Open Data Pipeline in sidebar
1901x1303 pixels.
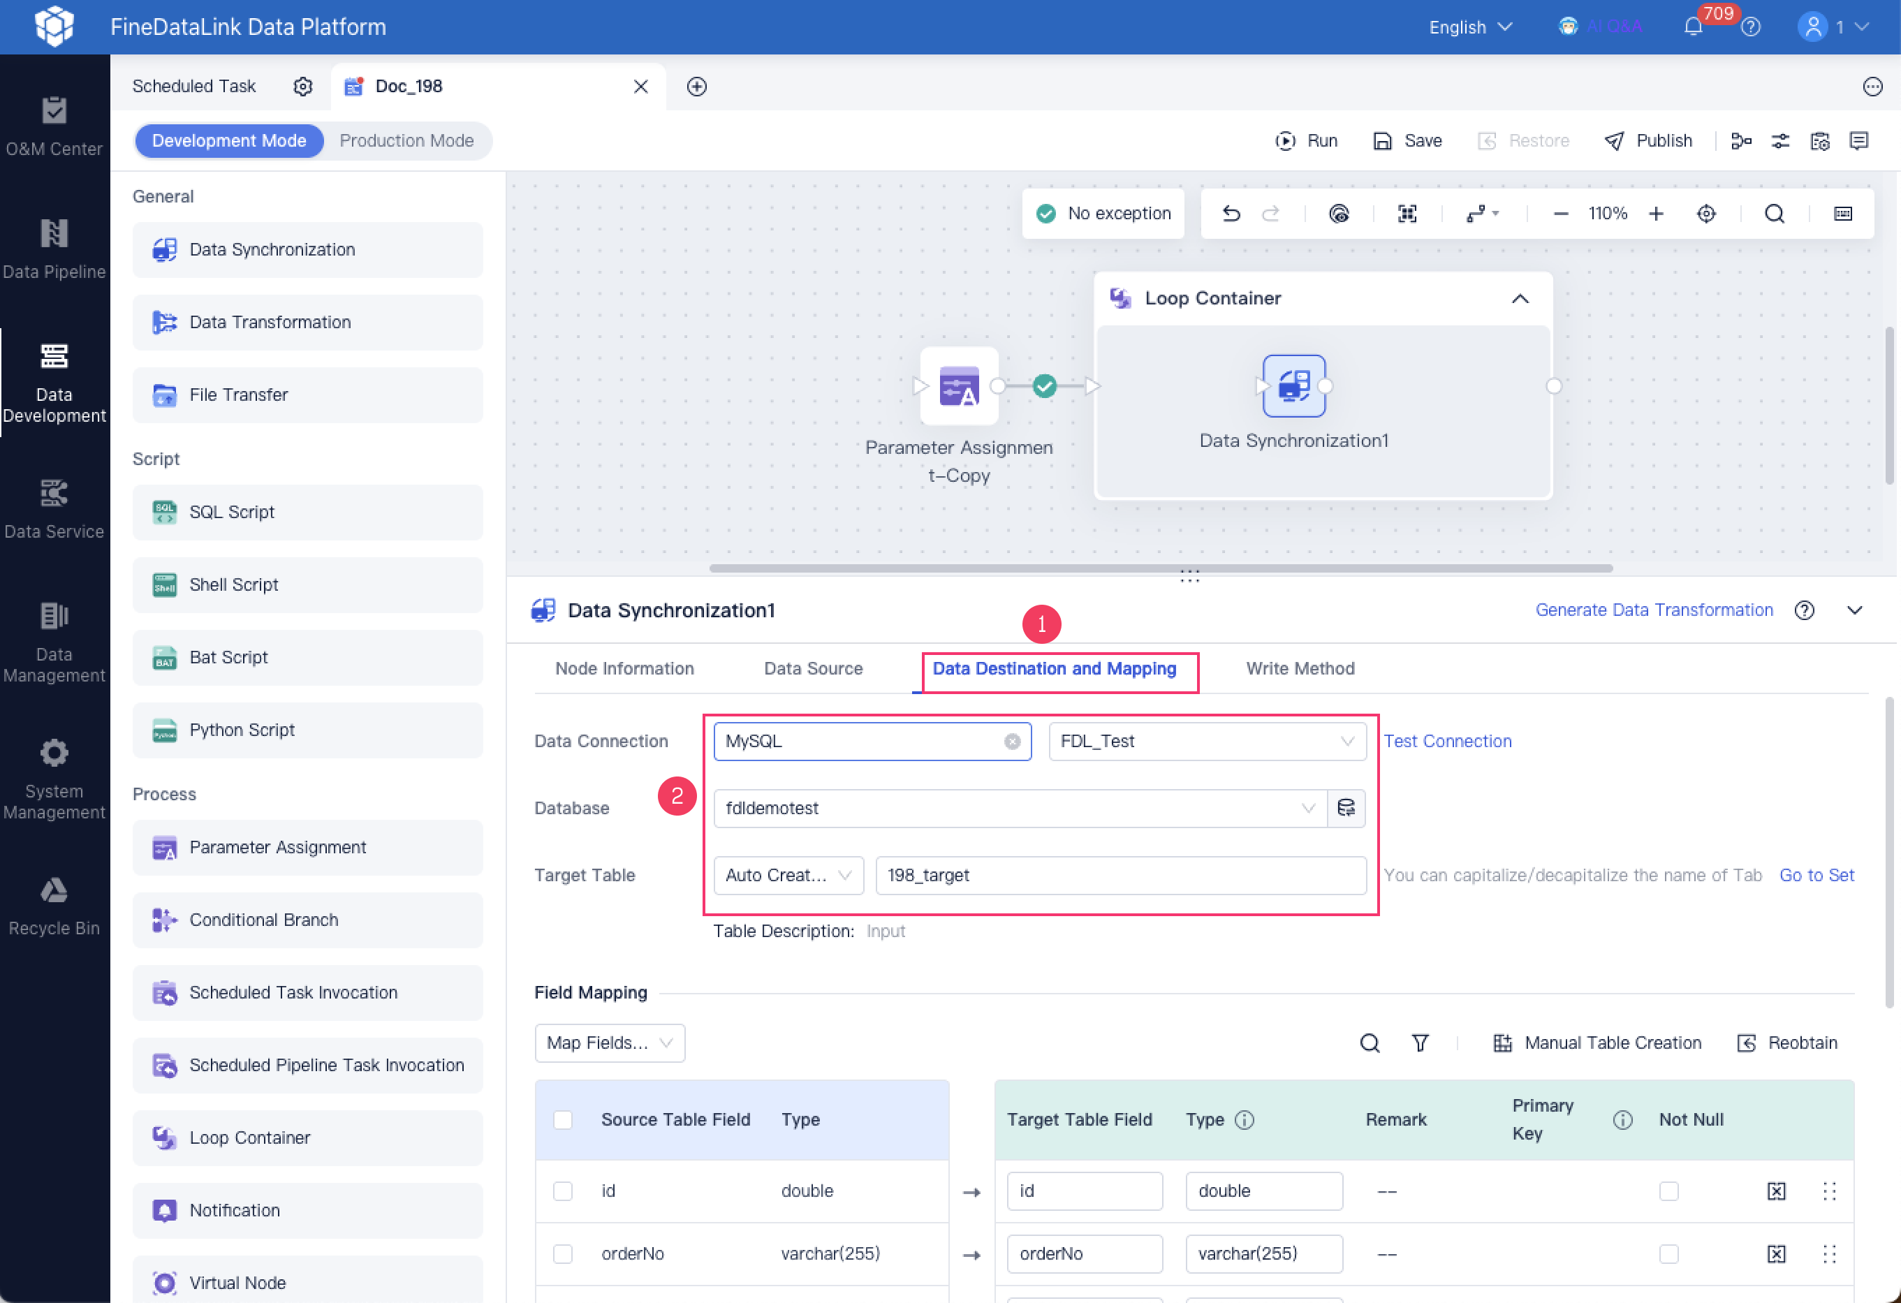pos(54,249)
